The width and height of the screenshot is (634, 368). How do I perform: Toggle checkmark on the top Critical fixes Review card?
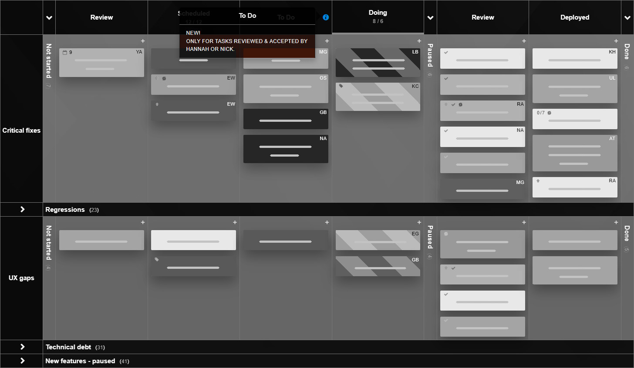pyautogui.click(x=446, y=52)
